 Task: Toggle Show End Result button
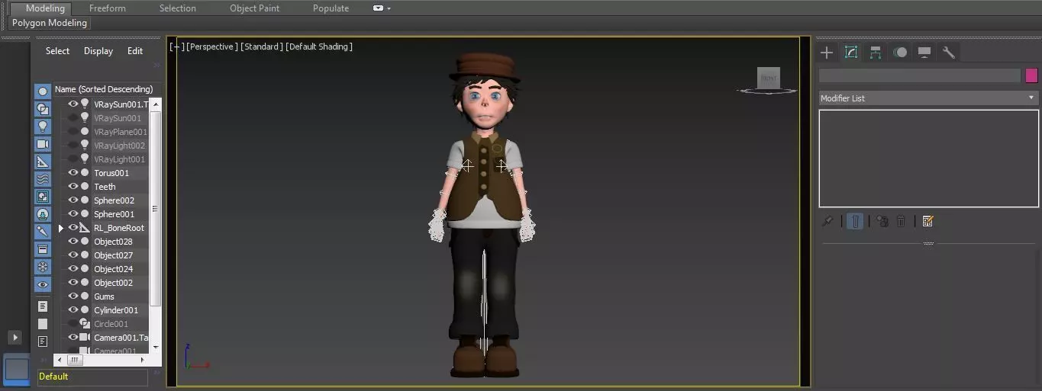855,221
